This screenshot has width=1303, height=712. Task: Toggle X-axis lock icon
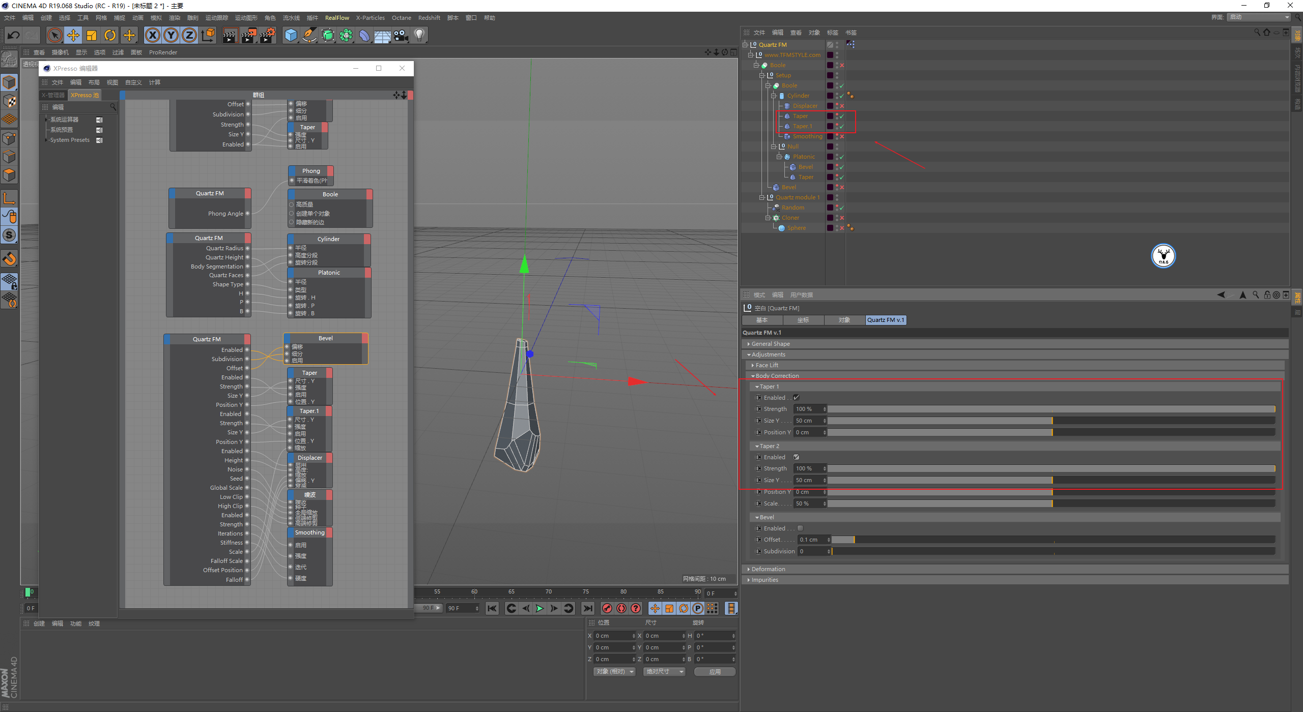click(152, 35)
